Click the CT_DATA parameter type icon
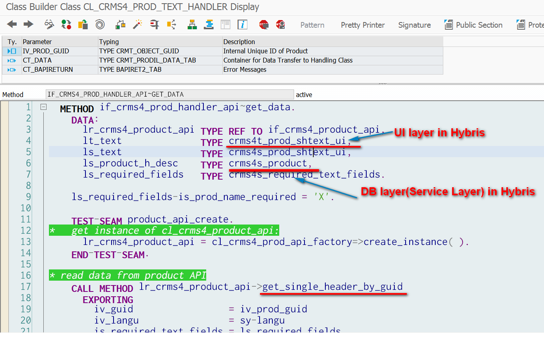The image size is (544, 342). tap(12, 60)
